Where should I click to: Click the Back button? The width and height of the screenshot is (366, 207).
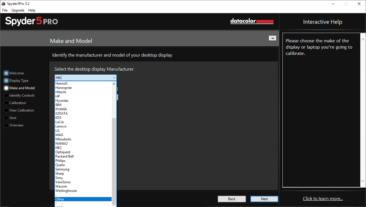(x=232, y=199)
